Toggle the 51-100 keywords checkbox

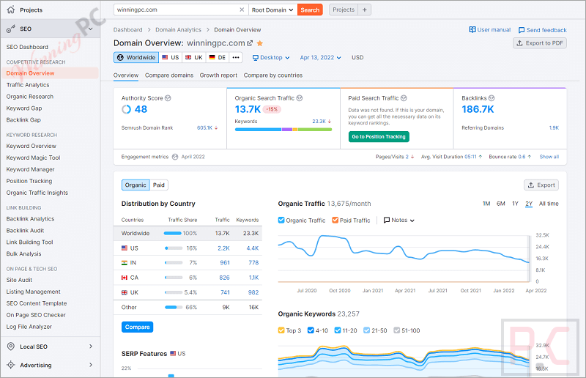(x=396, y=330)
